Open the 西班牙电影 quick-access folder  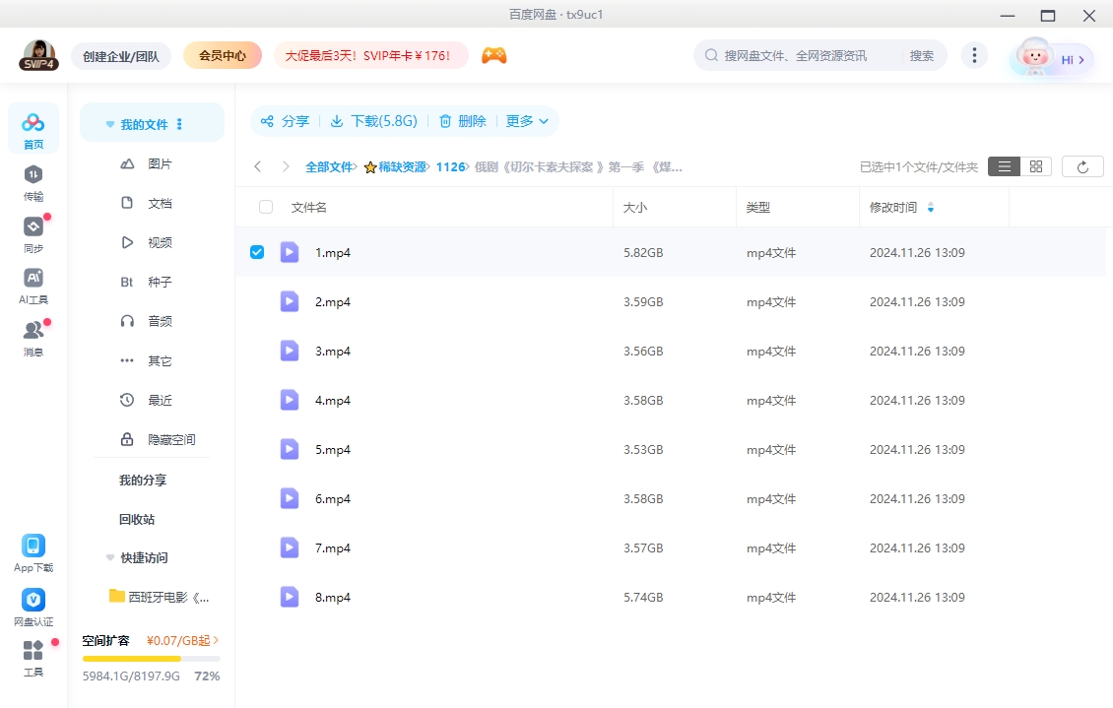tap(159, 597)
